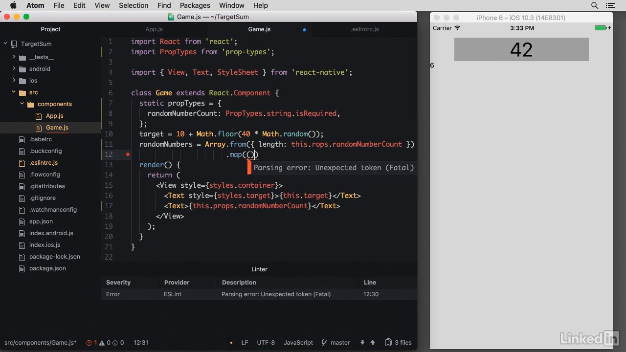626x352 pixels.
Task: Collapse the components folder
Action: [22, 104]
